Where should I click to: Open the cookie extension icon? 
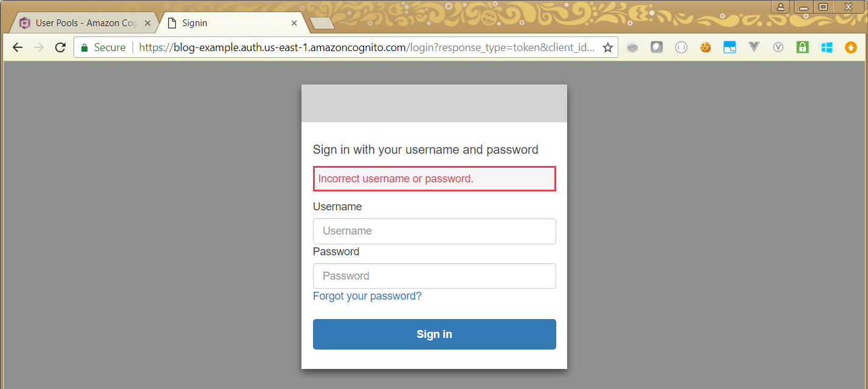coord(705,47)
